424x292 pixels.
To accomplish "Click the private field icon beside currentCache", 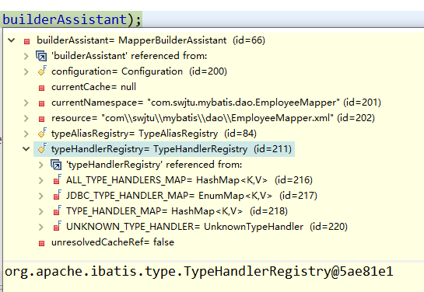I will 42,88.
